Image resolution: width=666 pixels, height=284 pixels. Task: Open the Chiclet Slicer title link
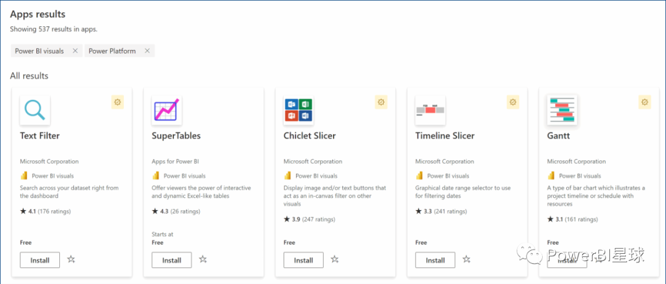pyautogui.click(x=310, y=136)
